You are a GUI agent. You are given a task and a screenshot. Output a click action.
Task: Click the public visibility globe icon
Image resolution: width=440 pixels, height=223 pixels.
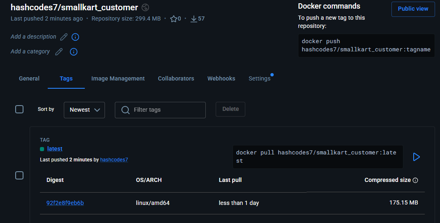(145, 7)
